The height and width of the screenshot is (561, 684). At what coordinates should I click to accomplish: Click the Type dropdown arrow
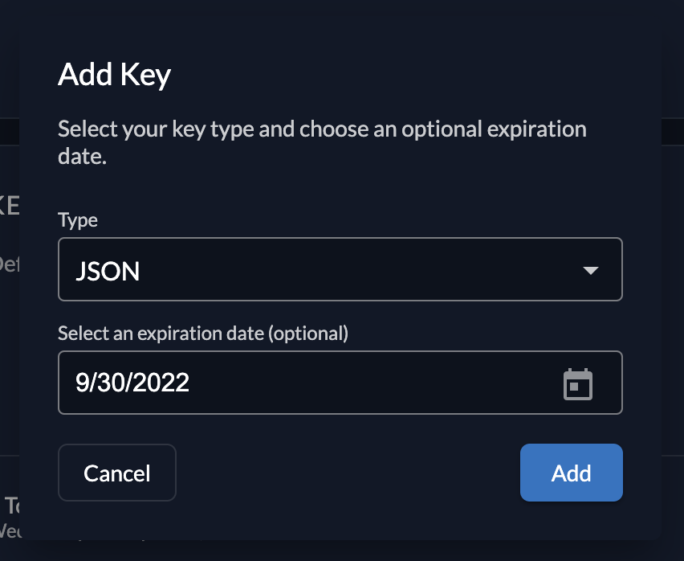click(591, 271)
